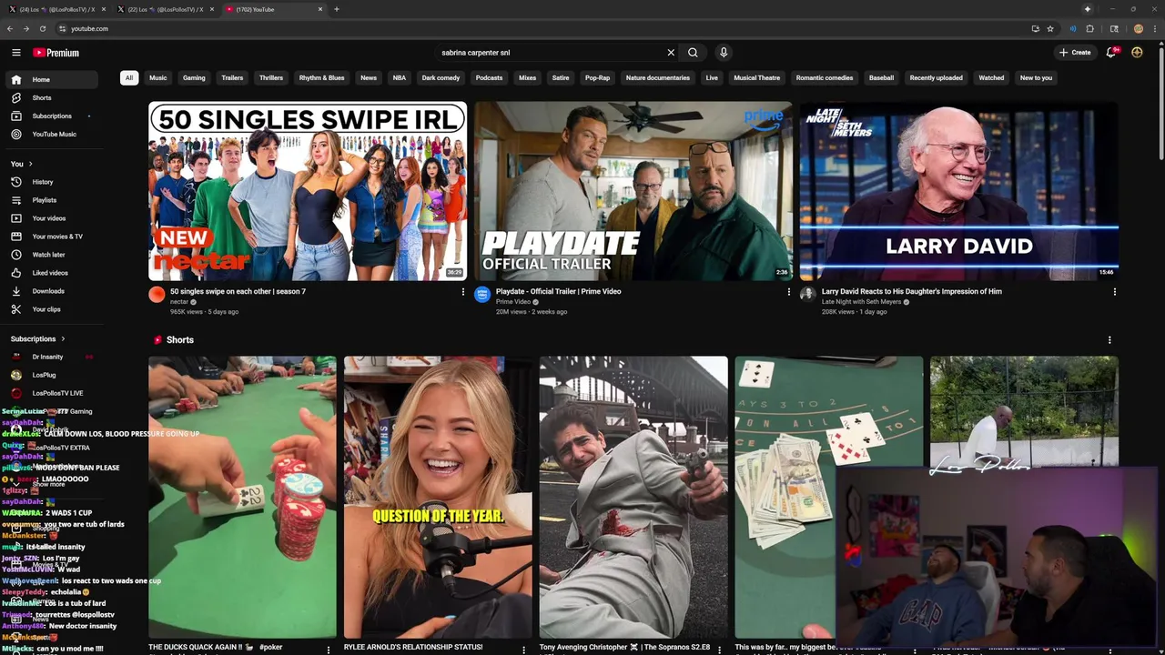The width and height of the screenshot is (1165, 655).
Task: Open Downloads in the sidebar
Action: pos(51,291)
